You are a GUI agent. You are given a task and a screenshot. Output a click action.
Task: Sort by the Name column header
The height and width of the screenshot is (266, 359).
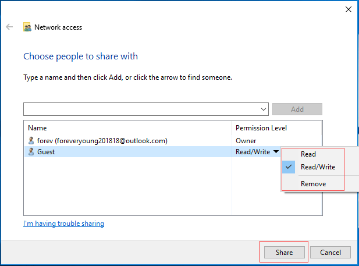point(37,127)
